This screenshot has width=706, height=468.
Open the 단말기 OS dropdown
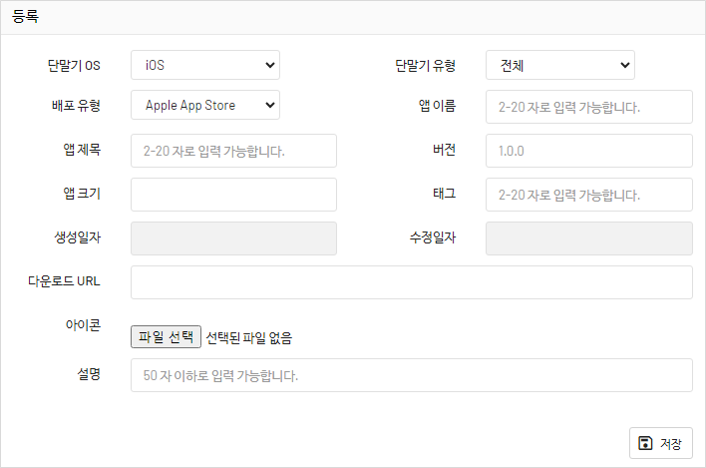tap(205, 66)
